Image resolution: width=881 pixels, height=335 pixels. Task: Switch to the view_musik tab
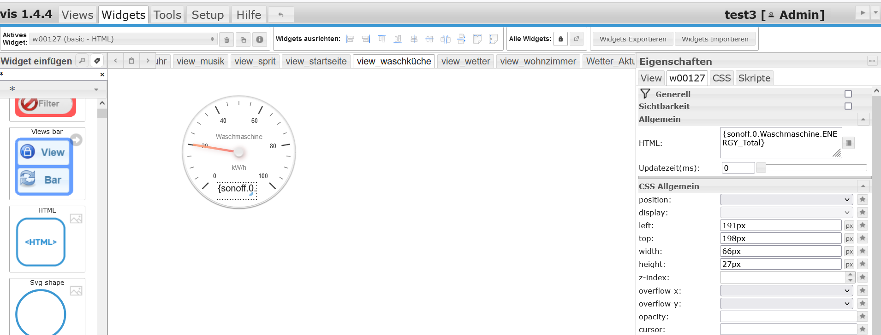coord(200,61)
